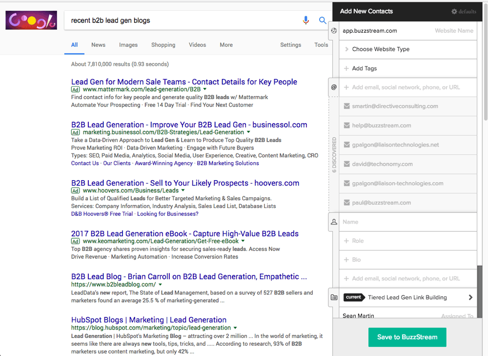
Task: Click the B2B Marketing Solutions sitelink
Action: click(228, 163)
